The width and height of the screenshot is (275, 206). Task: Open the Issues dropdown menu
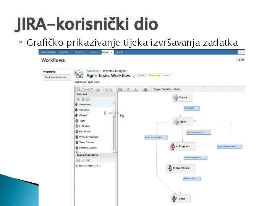tap(107, 52)
